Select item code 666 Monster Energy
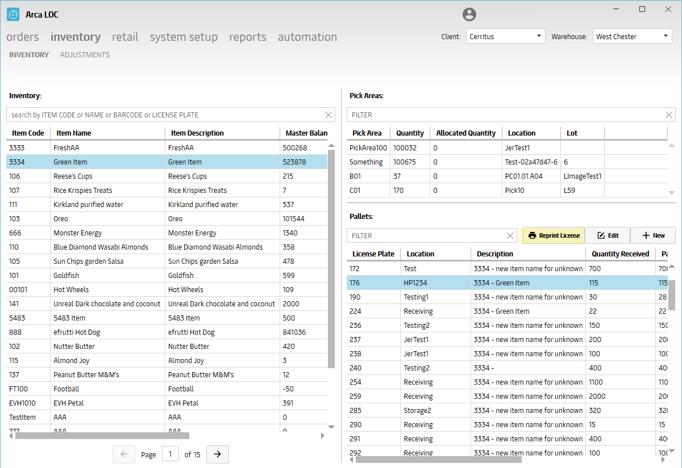Image resolution: width=682 pixels, height=468 pixels. pyautogui.click(x=167, y=233)
